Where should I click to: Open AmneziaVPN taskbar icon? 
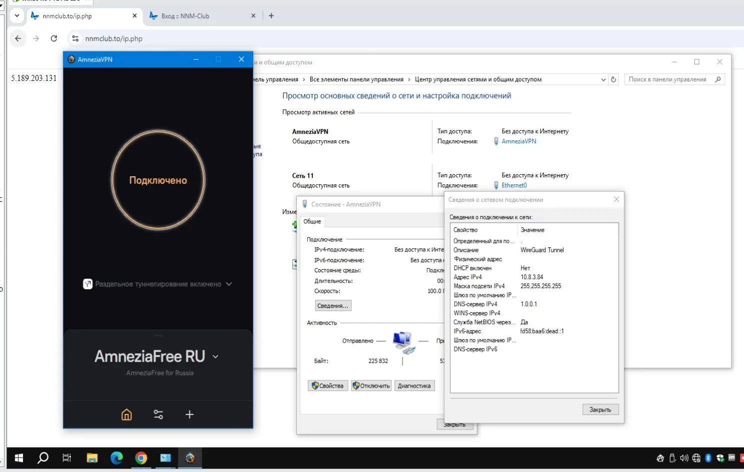pyautogui.click(x=190, y=458)
